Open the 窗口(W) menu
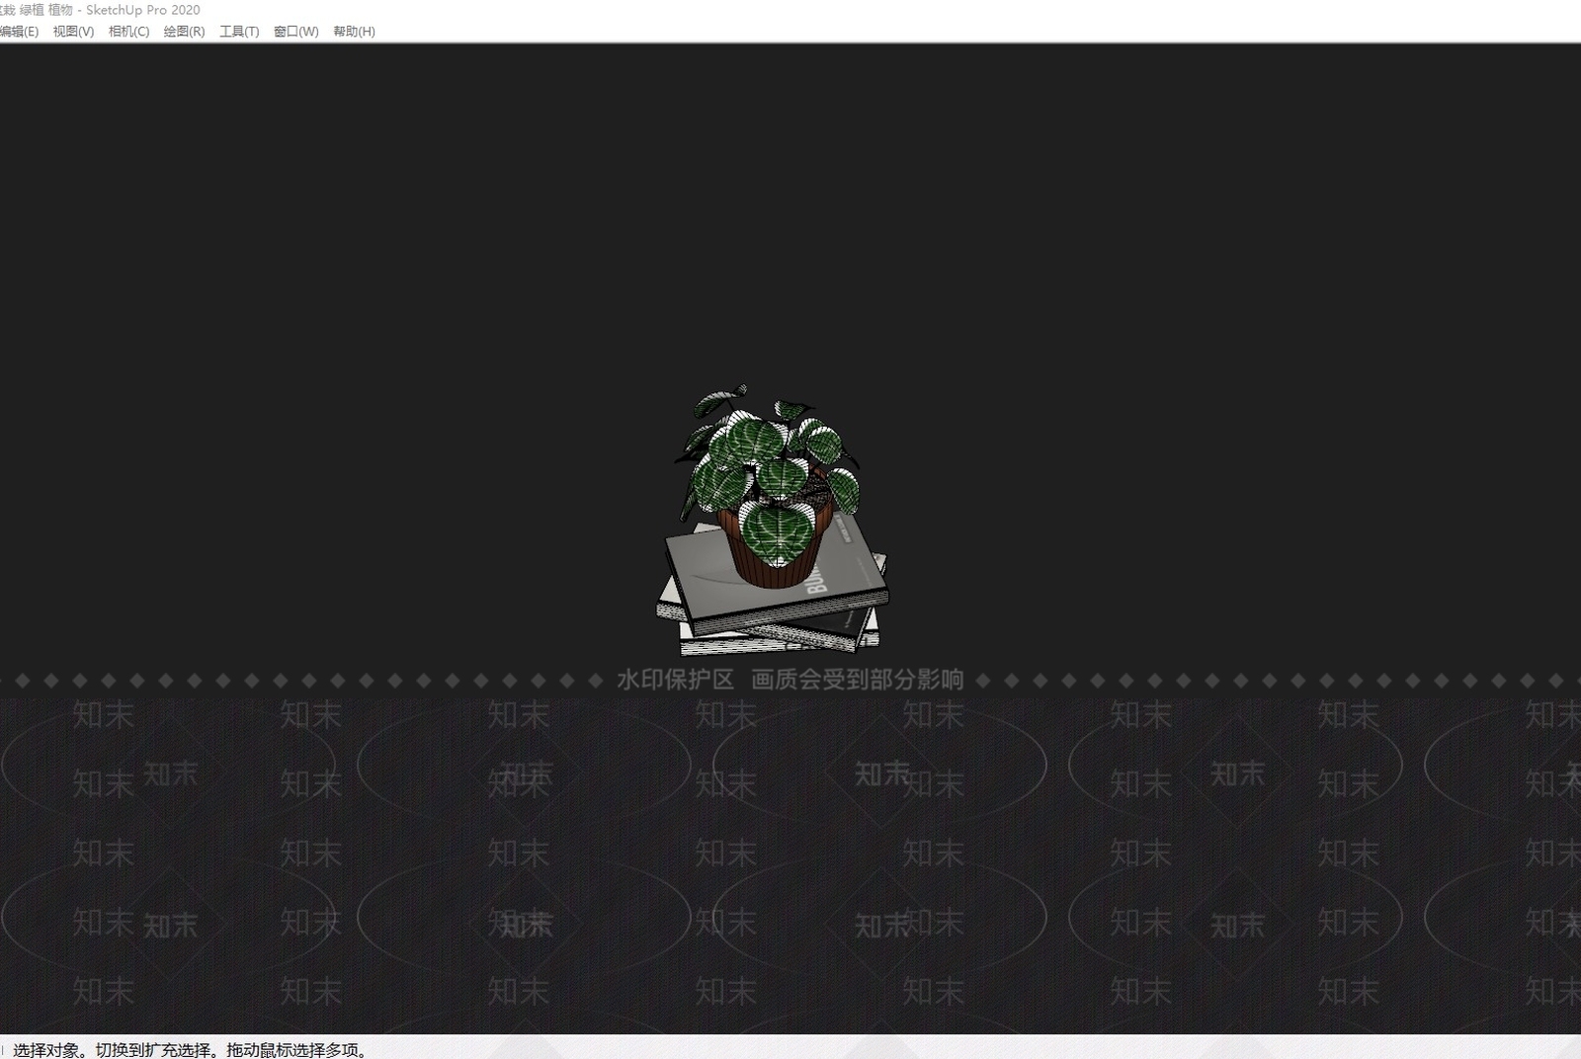Screen dimensions: 1581x1059 (296, 32)
